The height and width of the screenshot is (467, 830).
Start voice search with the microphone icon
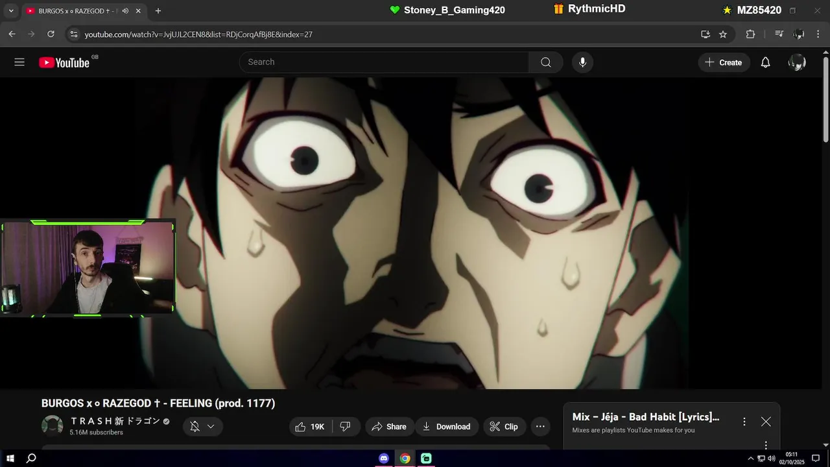point(582,62)
